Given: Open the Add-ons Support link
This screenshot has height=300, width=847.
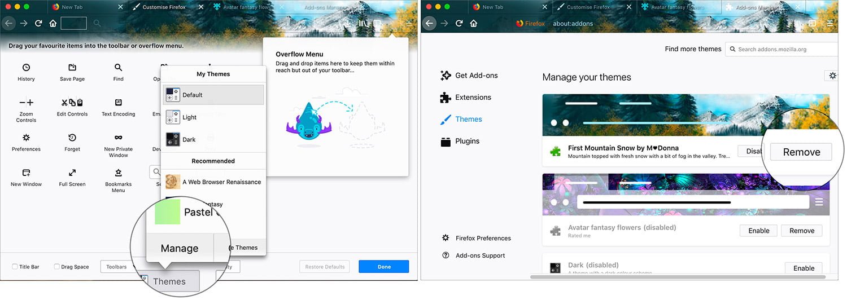Looking at the screenshot, I should point(474,256).
